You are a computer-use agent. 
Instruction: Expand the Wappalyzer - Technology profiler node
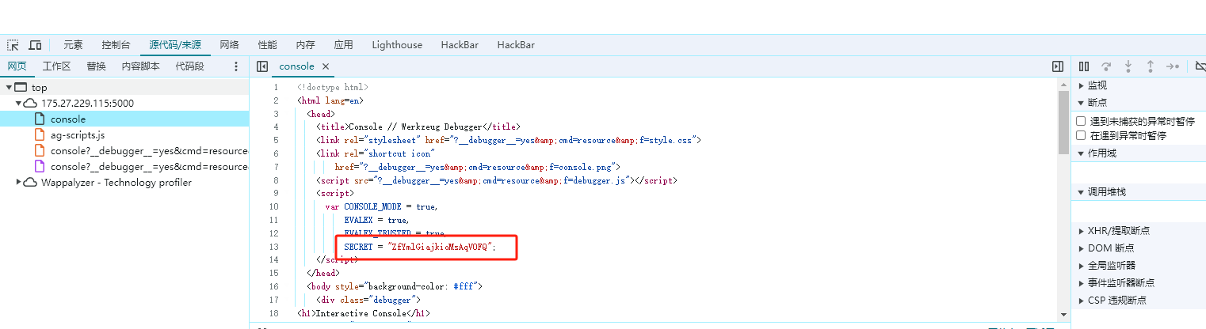[18, 183]
